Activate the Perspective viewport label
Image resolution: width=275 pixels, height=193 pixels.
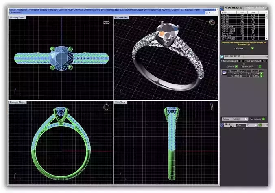coord(121,17)
